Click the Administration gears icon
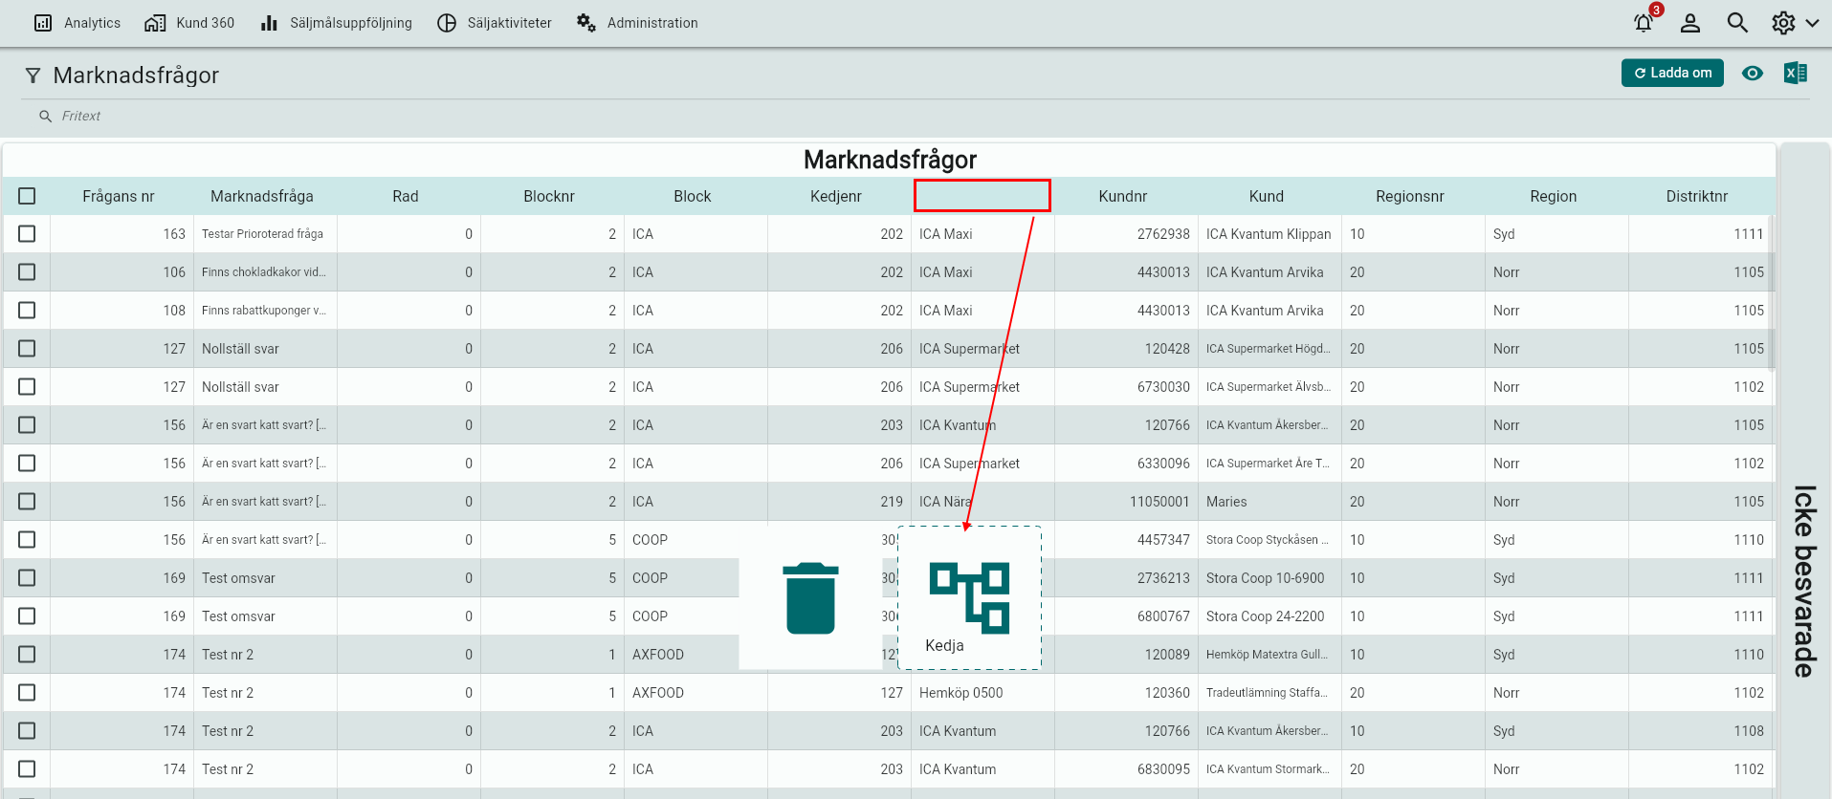The image size is (1832, 799). (586, 23)
